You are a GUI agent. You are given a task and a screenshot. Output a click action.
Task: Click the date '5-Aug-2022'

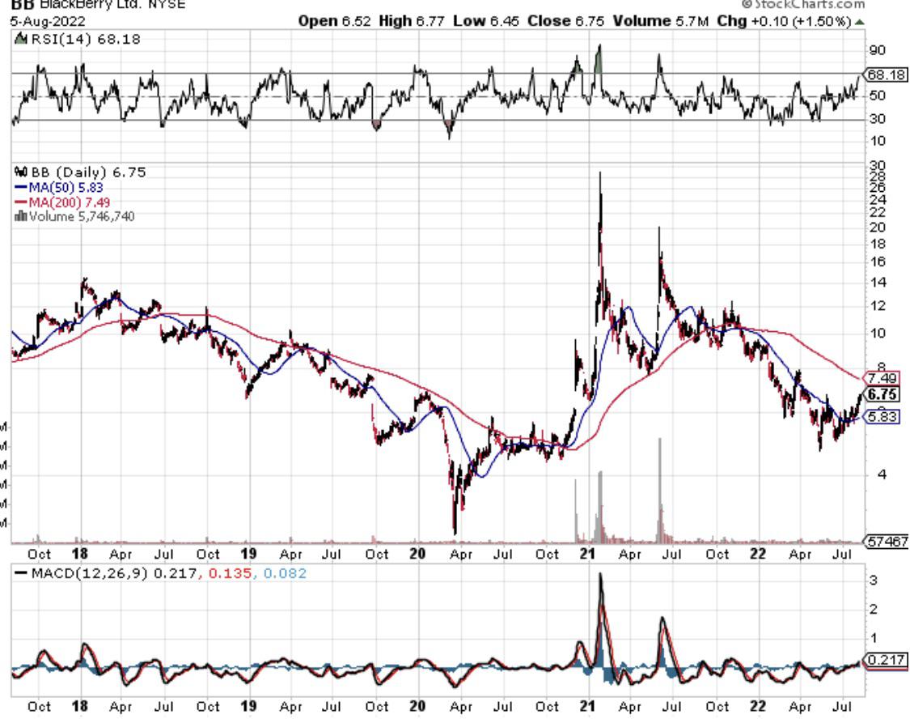pos(48,22)
